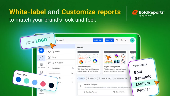Choose the SemiBold font option
Image resolution: width=170 pixels, height=96 pixels.
(x=143, y=77)
